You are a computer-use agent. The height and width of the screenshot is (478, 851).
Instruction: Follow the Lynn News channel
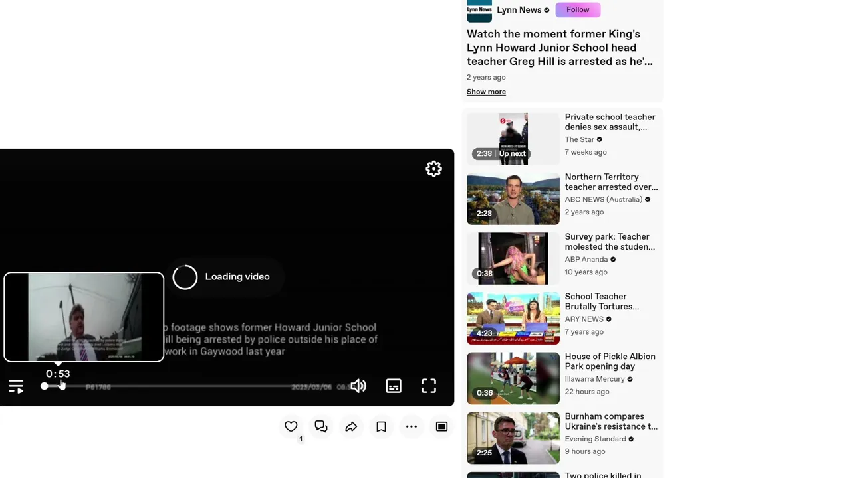pos(578,9)
